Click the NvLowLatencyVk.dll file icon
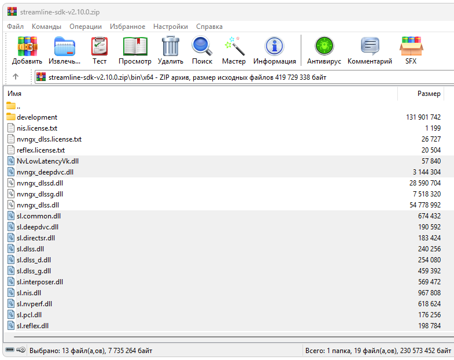 point(11,161)
